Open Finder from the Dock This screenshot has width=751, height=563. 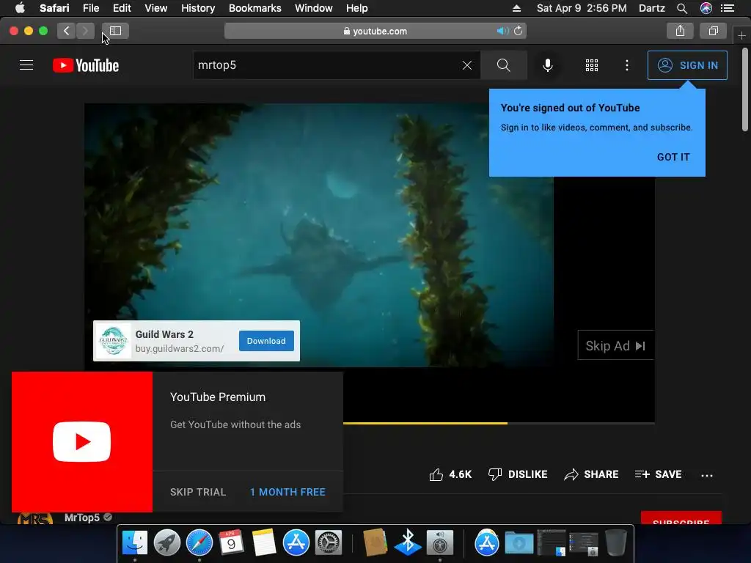135,543
